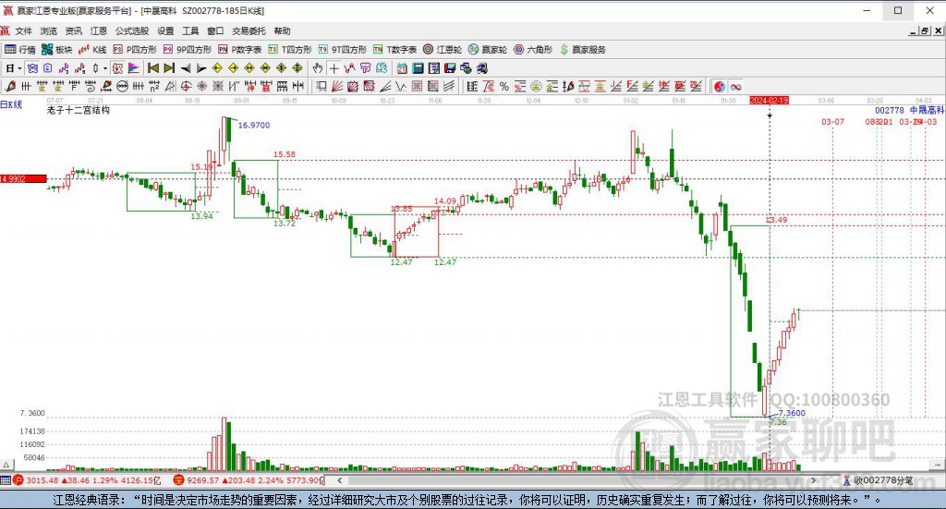Screen dimensions: 946x509
Task: Open the 帮助 menu
Action: point(282,30)
